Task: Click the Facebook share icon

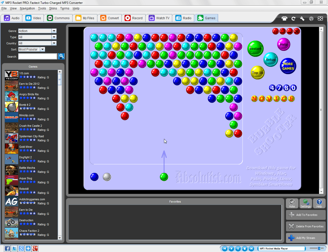Action: [x=7, y=248]
